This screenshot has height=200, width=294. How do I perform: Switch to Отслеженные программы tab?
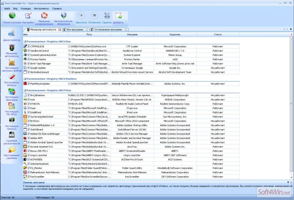click(x=108, y=30)
